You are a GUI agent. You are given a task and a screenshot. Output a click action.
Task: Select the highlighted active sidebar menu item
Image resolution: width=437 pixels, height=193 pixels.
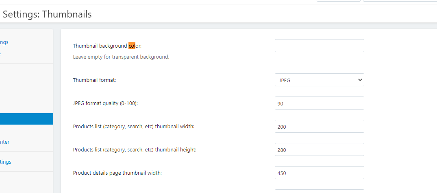pyautogui.click(x=26, y=119)
